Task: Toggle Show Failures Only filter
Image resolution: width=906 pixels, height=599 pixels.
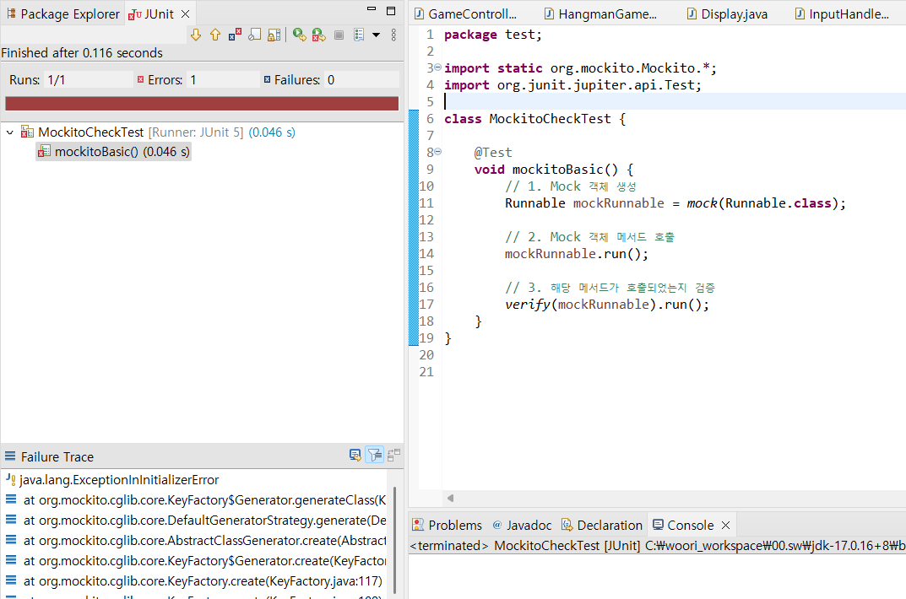Action: tap(235, 35)
